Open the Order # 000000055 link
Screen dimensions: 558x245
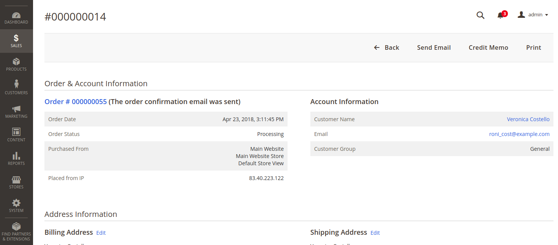tap(76, 102)
